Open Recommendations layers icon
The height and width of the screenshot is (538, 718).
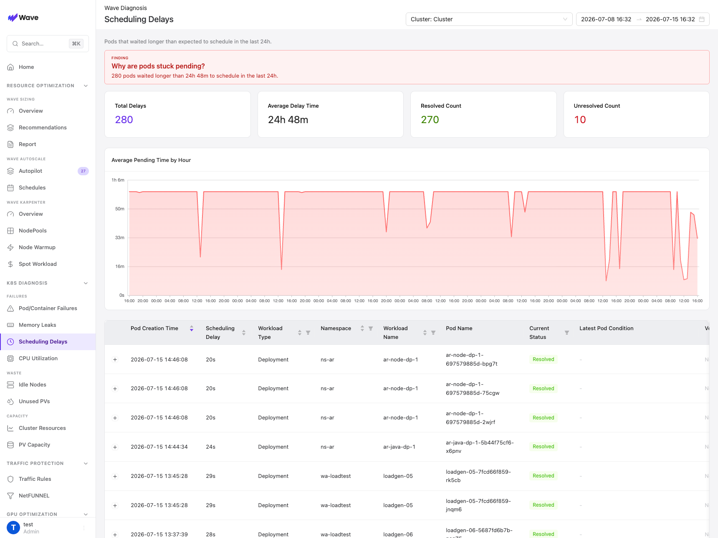coord(10,128)
